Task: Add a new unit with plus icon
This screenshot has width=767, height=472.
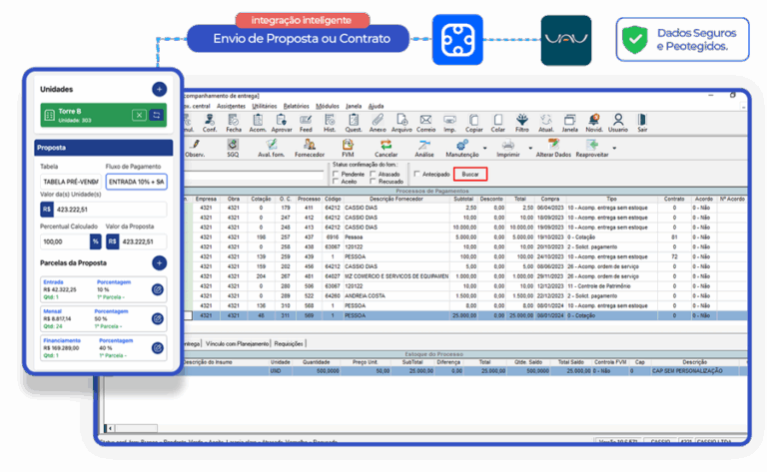Action: coord(159,90)
